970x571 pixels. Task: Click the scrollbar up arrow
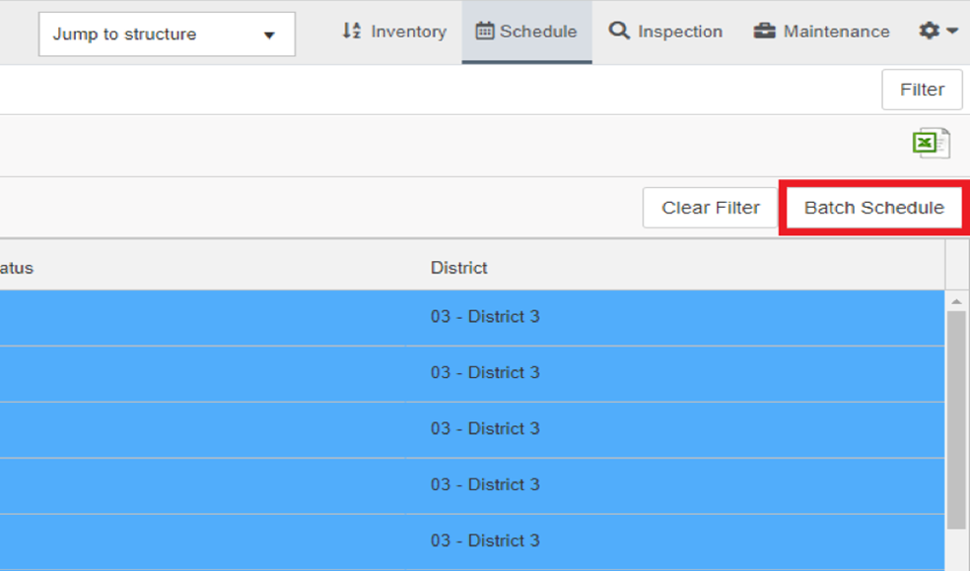pyautogui.click(x=956, y=301)
